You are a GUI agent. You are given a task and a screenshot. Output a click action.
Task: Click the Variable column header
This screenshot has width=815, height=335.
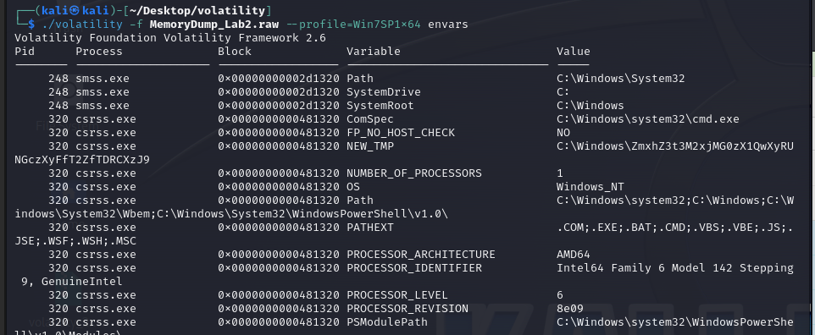[x=374, y=52]
